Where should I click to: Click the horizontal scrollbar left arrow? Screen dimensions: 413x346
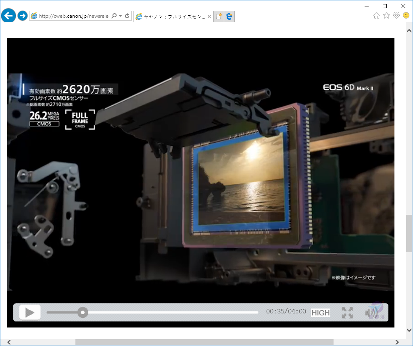pos(9,342)
